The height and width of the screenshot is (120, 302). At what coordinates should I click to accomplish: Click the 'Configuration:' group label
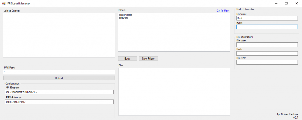tap(13, 84)
